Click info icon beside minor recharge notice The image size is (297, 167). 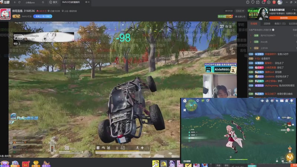click(x=273, y=30)
